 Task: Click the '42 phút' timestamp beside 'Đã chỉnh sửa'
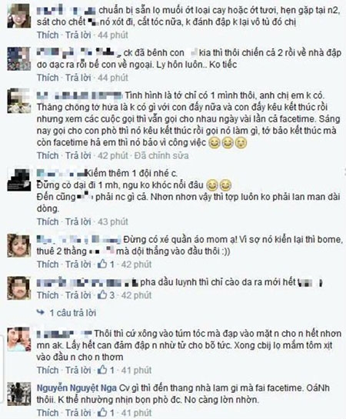click(113, 155)
